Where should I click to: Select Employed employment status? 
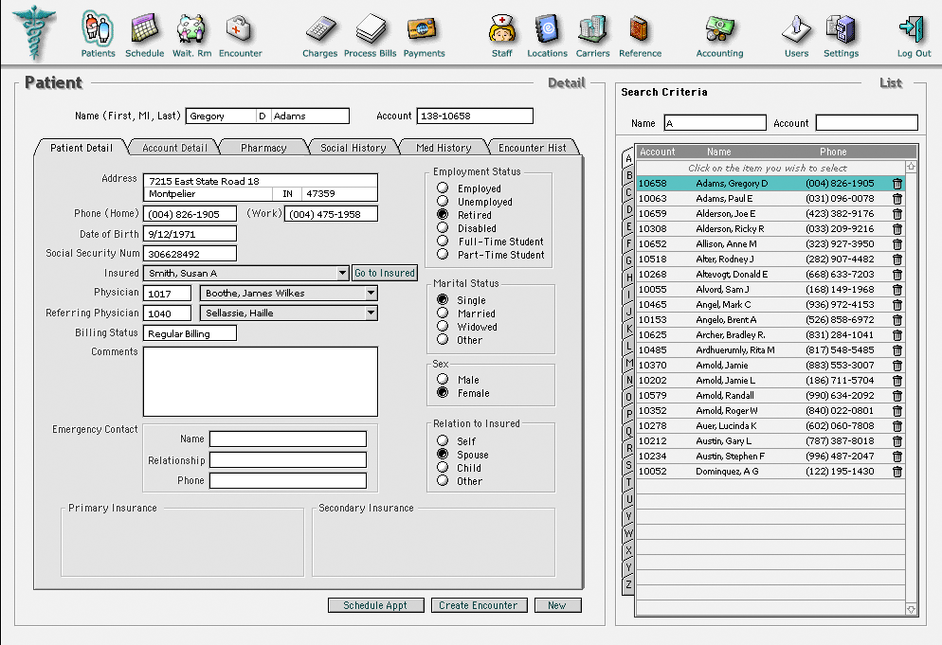(443, 188)
